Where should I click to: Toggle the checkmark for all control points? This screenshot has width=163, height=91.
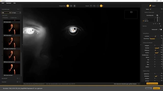coord(160,18)
